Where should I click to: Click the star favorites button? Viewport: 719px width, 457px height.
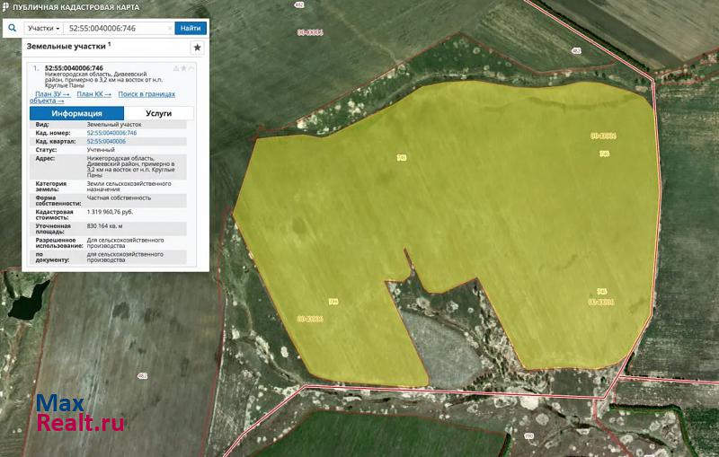point(197,48)
